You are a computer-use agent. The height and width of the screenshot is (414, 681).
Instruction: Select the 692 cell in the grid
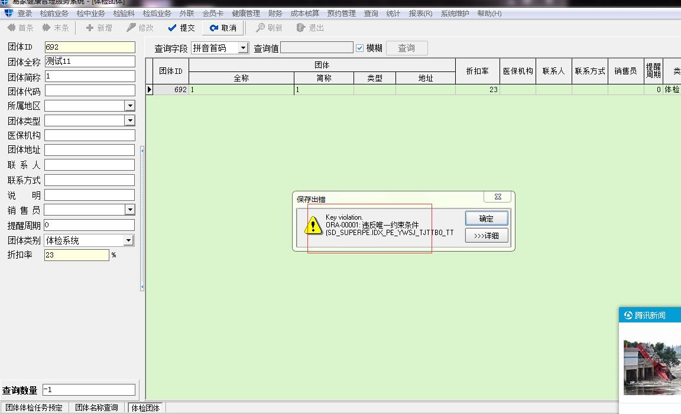(171, 89)
